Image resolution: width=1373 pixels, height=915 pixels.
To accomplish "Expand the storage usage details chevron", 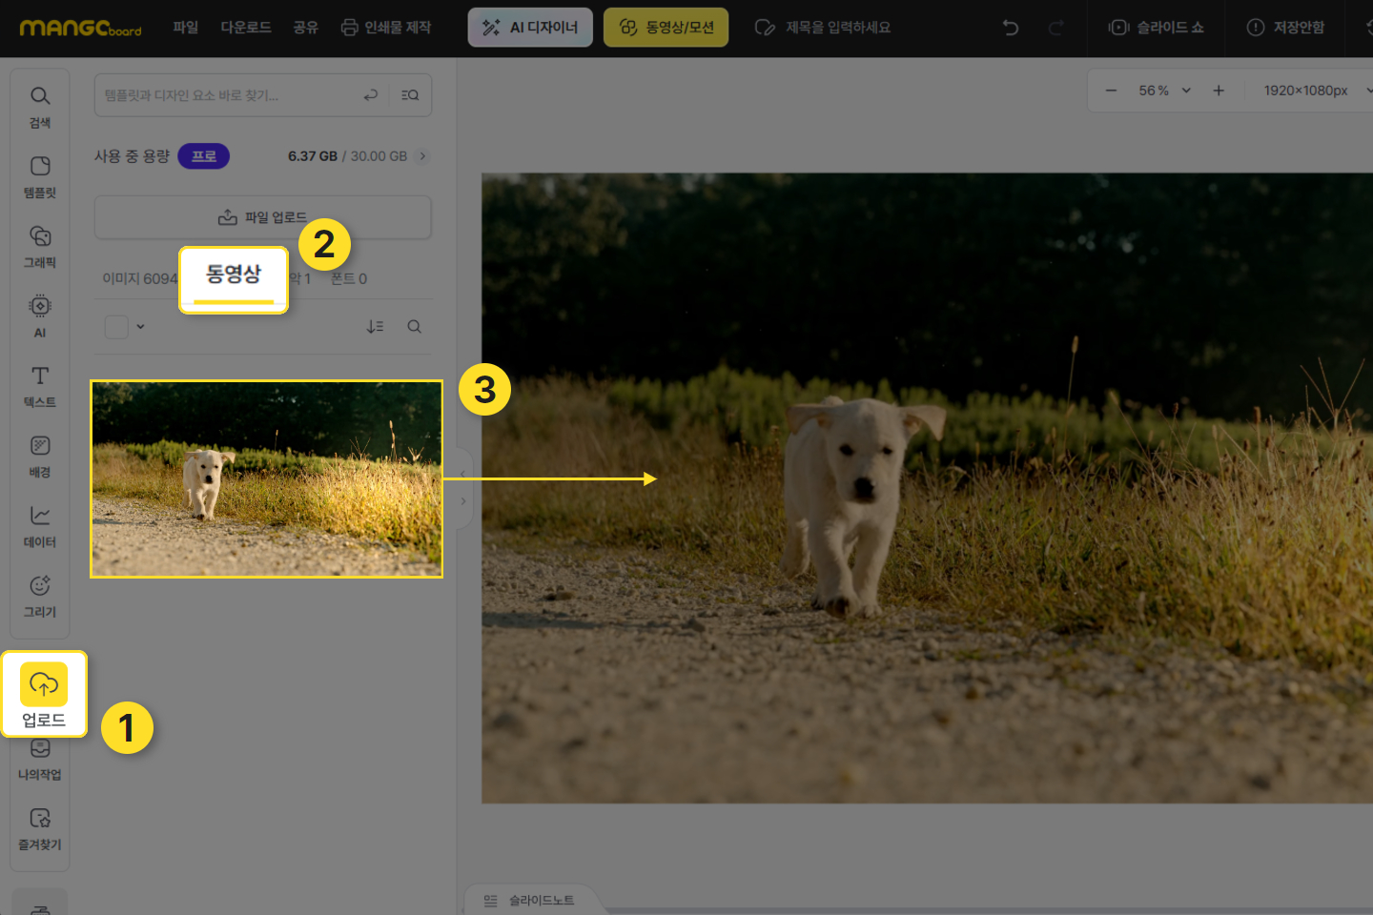I will click(422, 156).
